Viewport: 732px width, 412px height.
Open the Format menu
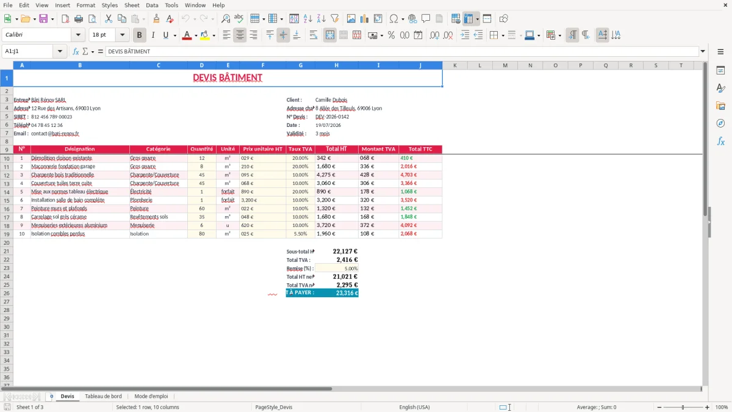85,5
